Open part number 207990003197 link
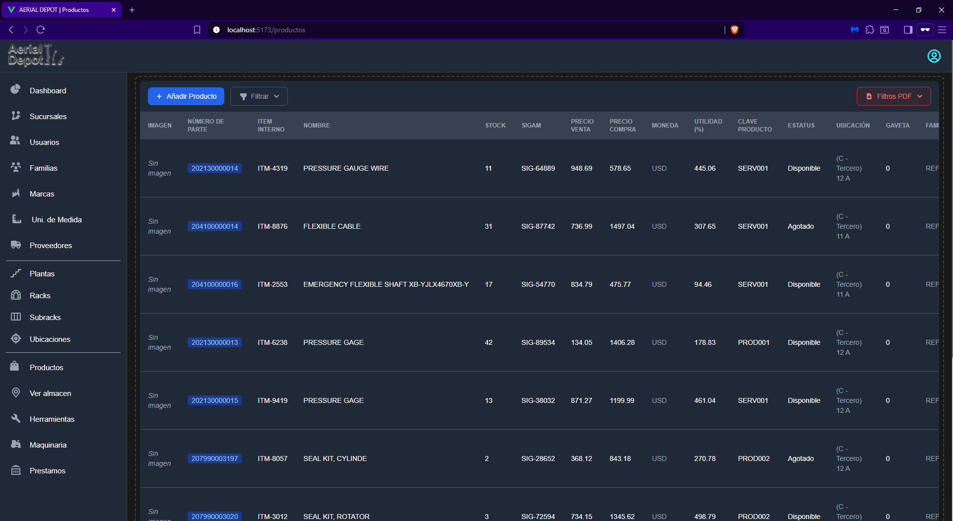Screen dimensions: 953x521 214,458
